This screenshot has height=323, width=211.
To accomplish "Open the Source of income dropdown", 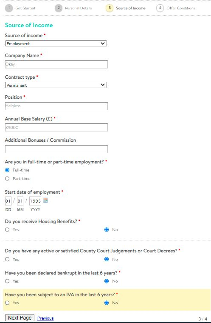I will (56, 43).
